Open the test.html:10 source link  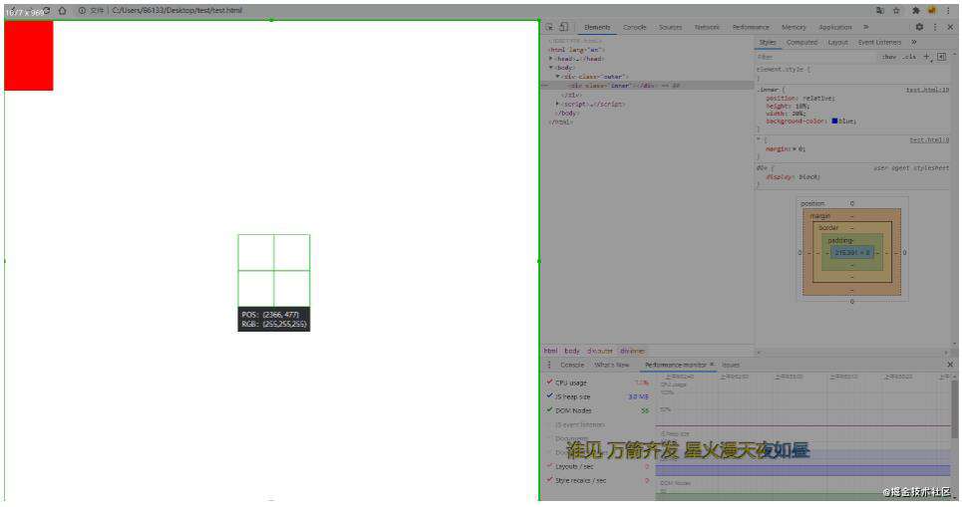(927, 90)
